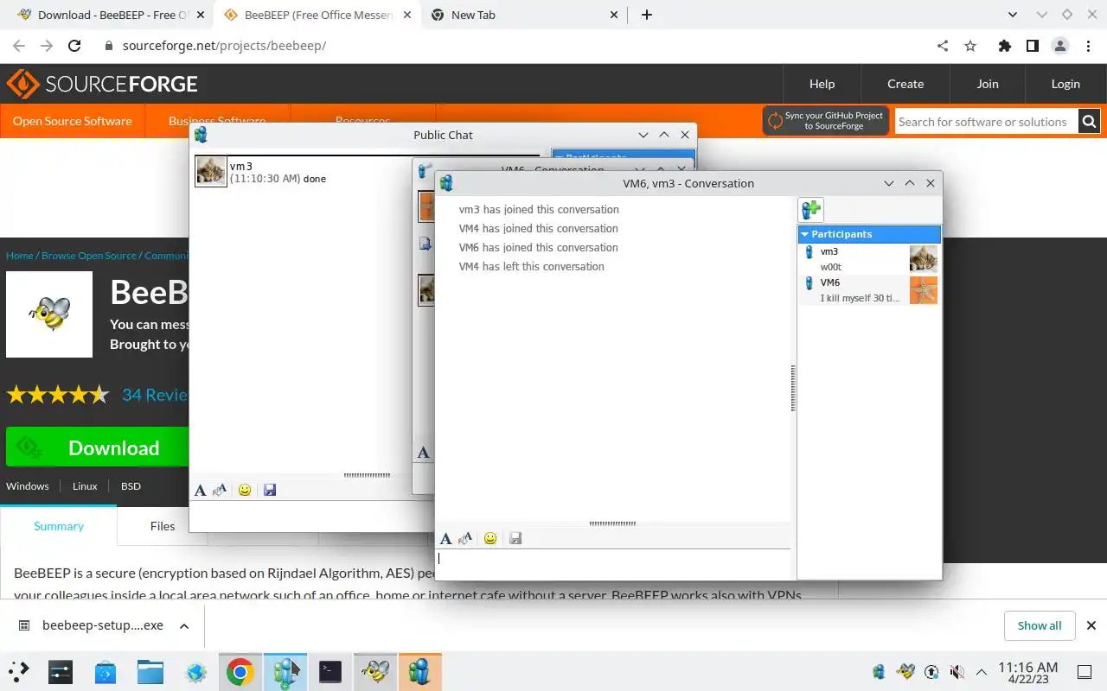The image size is (1107, 691).
Task: Click the message input field of VM6, vm3 conversation
Action: [x=614, y=564]
